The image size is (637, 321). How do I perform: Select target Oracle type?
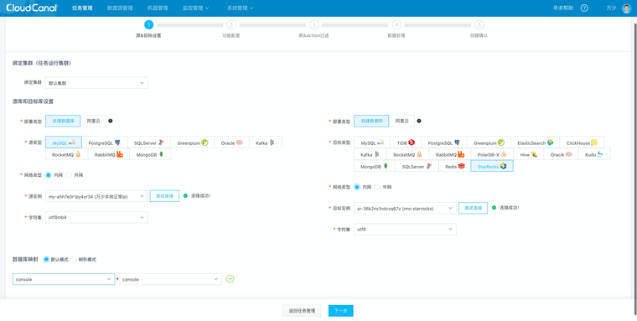[561, 154]
